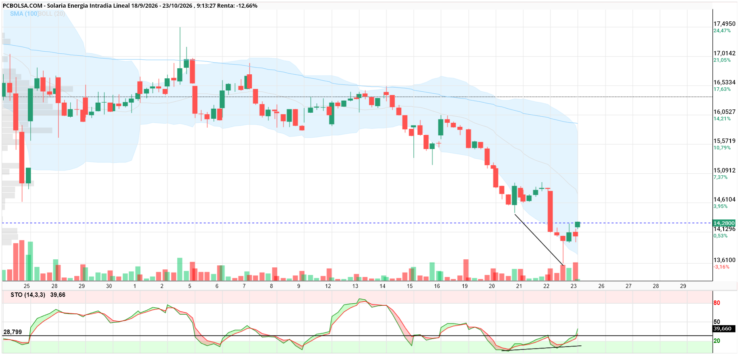The image size is (739, 355).
Task: Select date 12 on the time axis
Action: [328, 286]
